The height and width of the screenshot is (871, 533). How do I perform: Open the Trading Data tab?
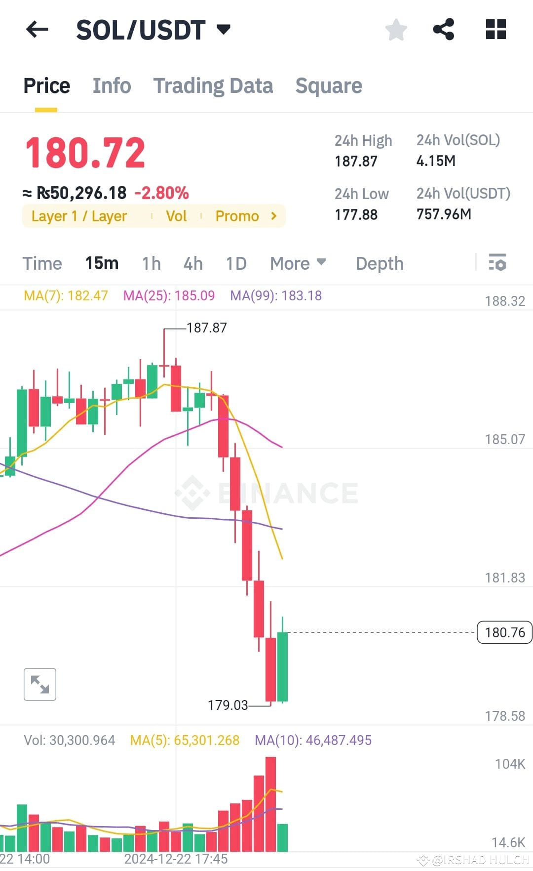[213, 85]
